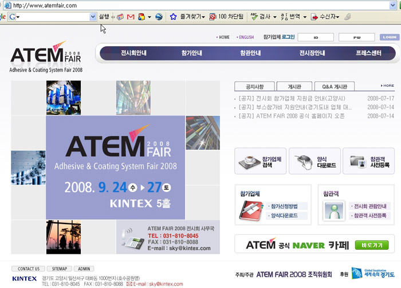The width and height of the screenshot is (401, 288).
Task: Click the page icon in the address bar
Action: click(8, 5)
